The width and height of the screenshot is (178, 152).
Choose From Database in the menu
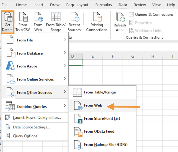pos(35,53)
